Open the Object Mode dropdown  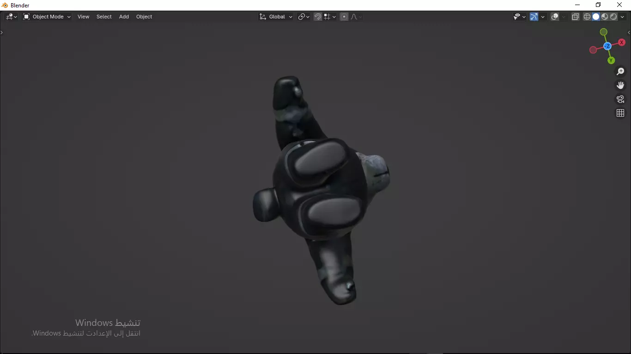coord(47,17)
